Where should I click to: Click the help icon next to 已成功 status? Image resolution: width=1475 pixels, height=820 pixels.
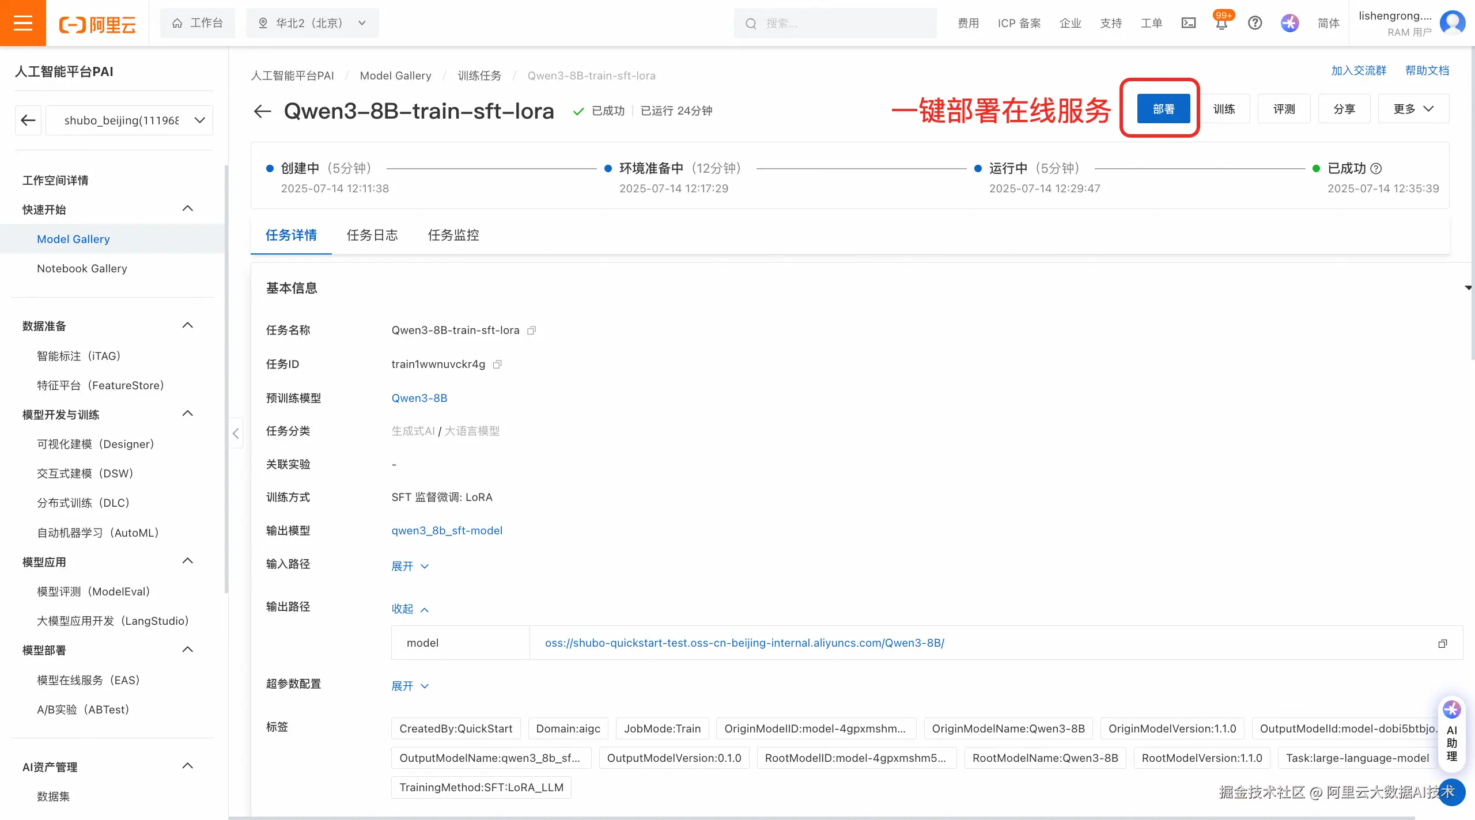pyautogui.click(x=1376, y=168)
